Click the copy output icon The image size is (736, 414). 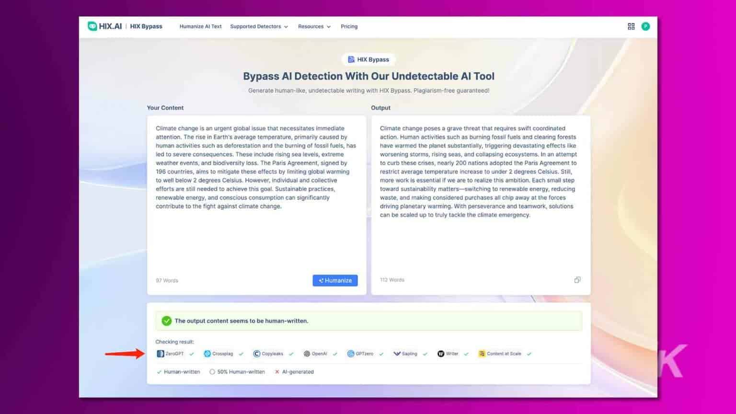577,280
